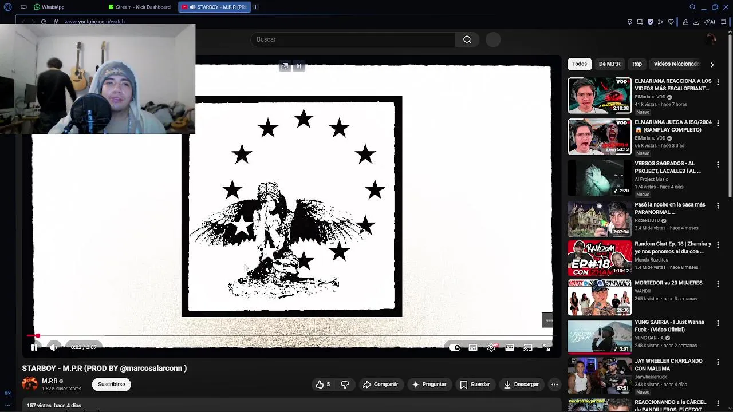Select the De M.P.R filter chip
Viewport: 733px width, 412px height.
click(x=609, y=64)
